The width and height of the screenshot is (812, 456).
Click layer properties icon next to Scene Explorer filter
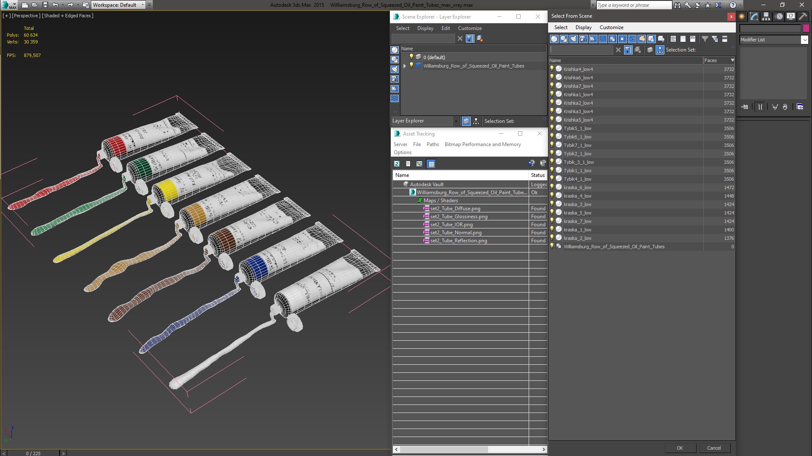480,38
